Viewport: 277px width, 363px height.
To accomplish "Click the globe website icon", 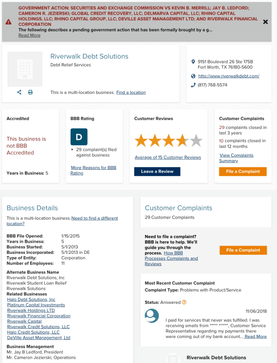I will click(193, 76).
